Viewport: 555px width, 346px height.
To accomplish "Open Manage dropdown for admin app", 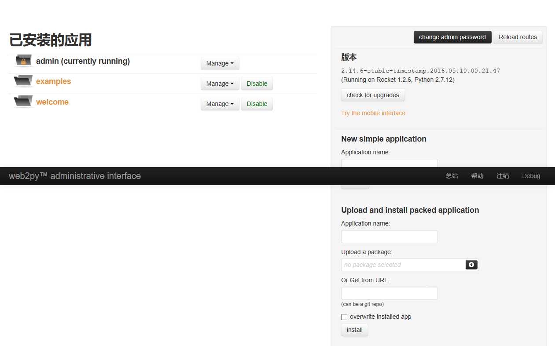I will 220,63.
